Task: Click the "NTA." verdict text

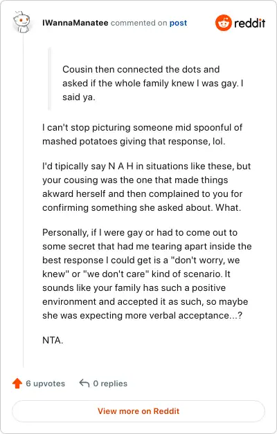Action: pyautogui.click(x=53, y=340)
